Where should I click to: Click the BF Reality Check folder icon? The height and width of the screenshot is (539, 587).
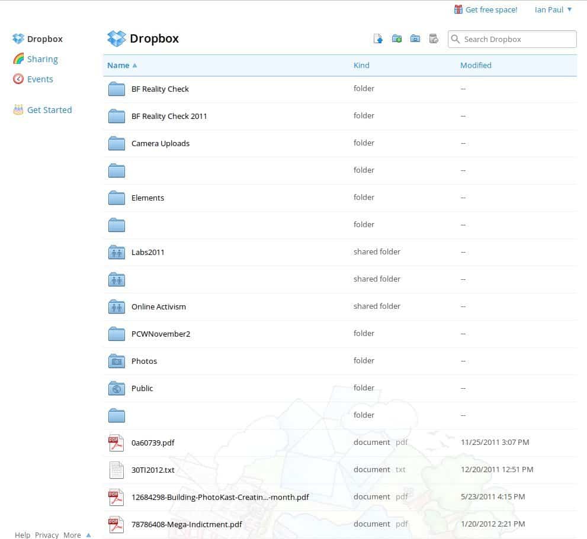[x=117, y=89]
